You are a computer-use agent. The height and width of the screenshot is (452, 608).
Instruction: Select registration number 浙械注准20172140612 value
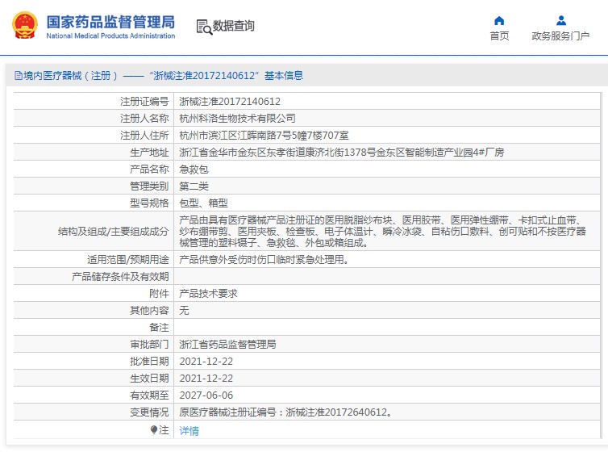pos(230,102)
